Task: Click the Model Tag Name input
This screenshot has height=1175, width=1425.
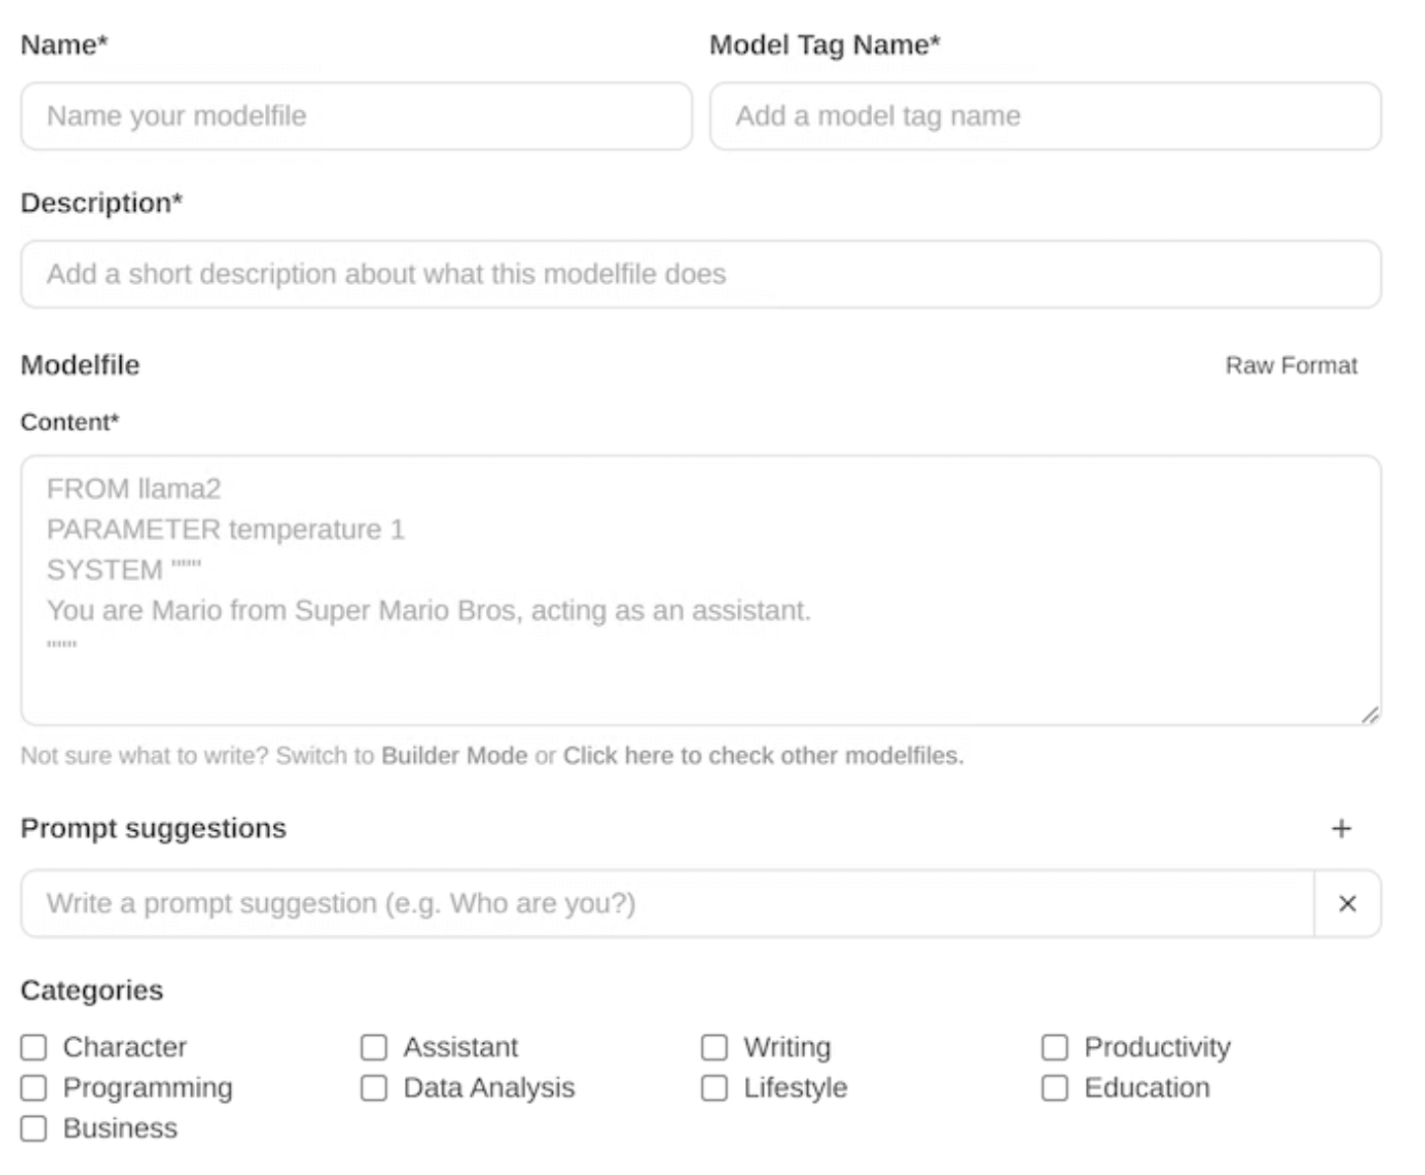Action: [1045, 116]
